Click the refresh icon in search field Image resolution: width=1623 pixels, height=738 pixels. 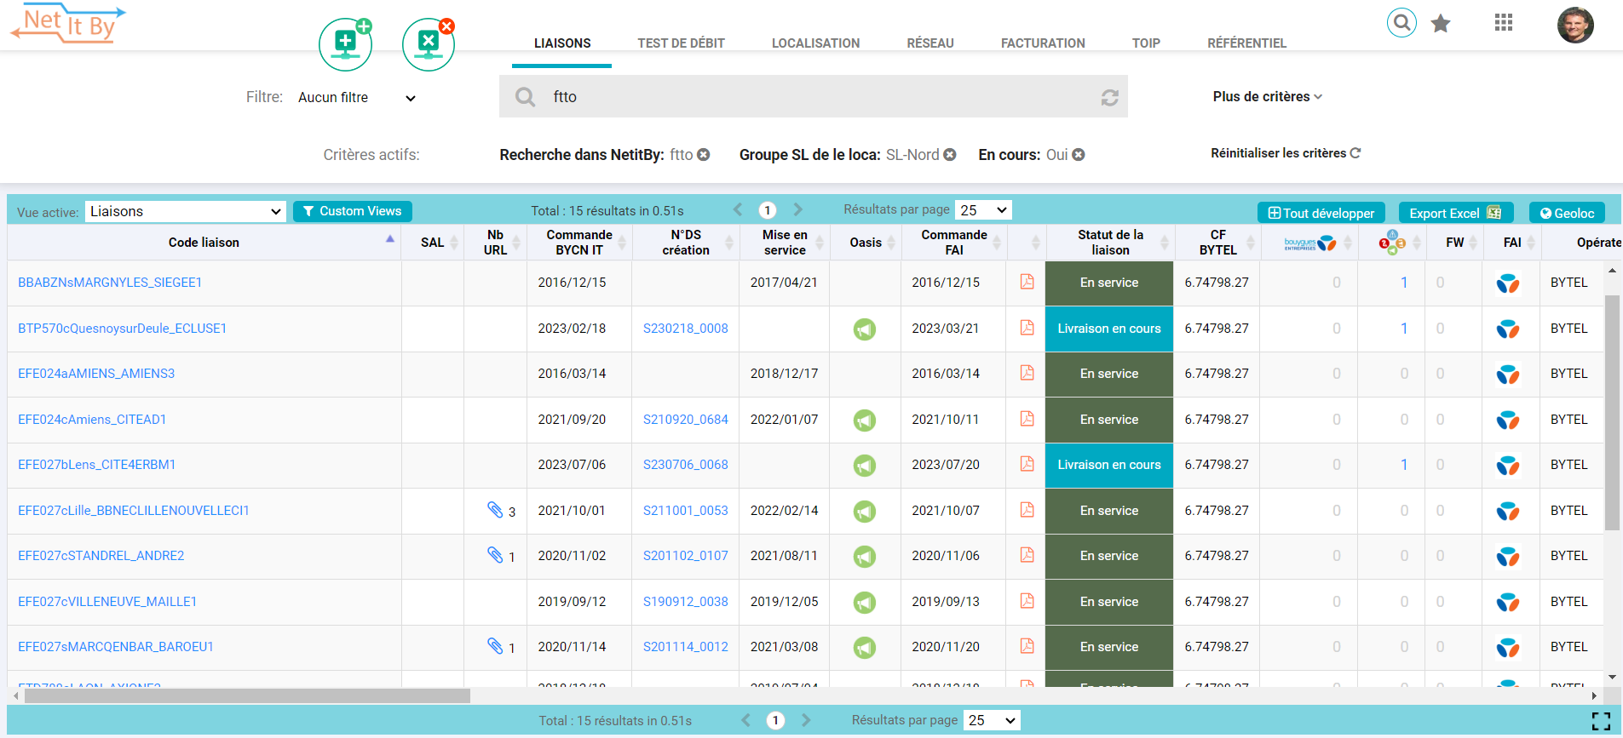(x=1109, y=98)
